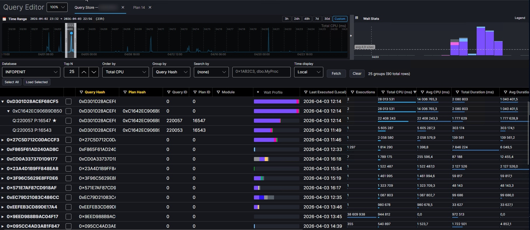The image size is (530, 230).
Task: Open the Order by Total CPU dropdown
Action: [x=126, y=72]
